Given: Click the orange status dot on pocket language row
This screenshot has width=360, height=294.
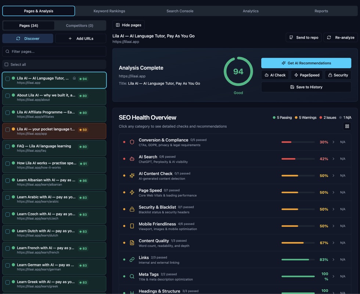Looking at the screenshot, I should click(13, 129).
